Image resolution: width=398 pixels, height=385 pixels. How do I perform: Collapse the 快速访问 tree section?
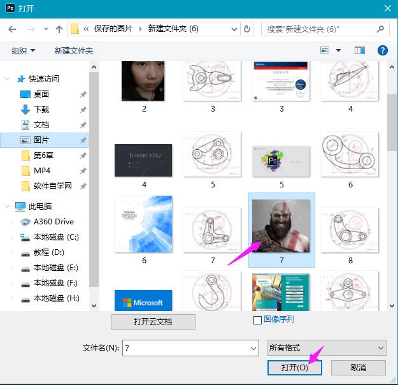pyautogui.click(x=8, y=79)
